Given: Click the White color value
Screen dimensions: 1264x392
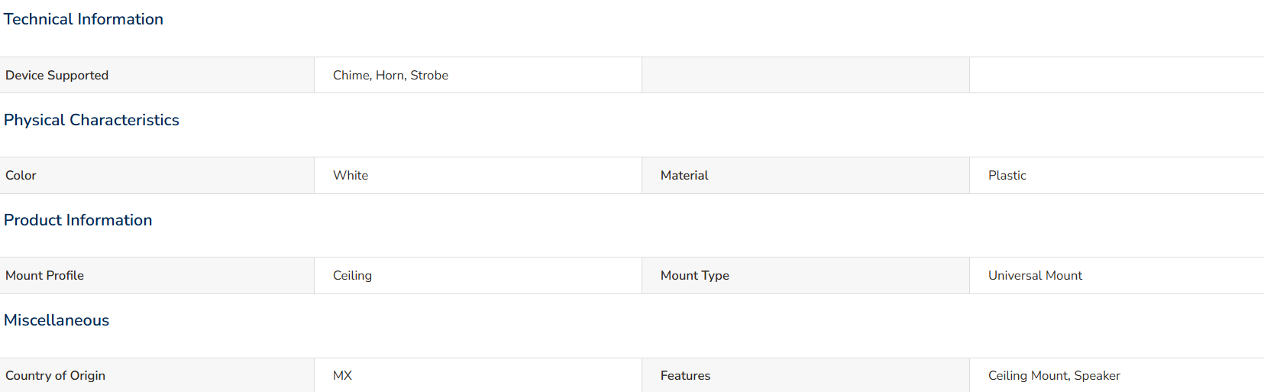Looking at the screenshot, I should click(351, 175).
